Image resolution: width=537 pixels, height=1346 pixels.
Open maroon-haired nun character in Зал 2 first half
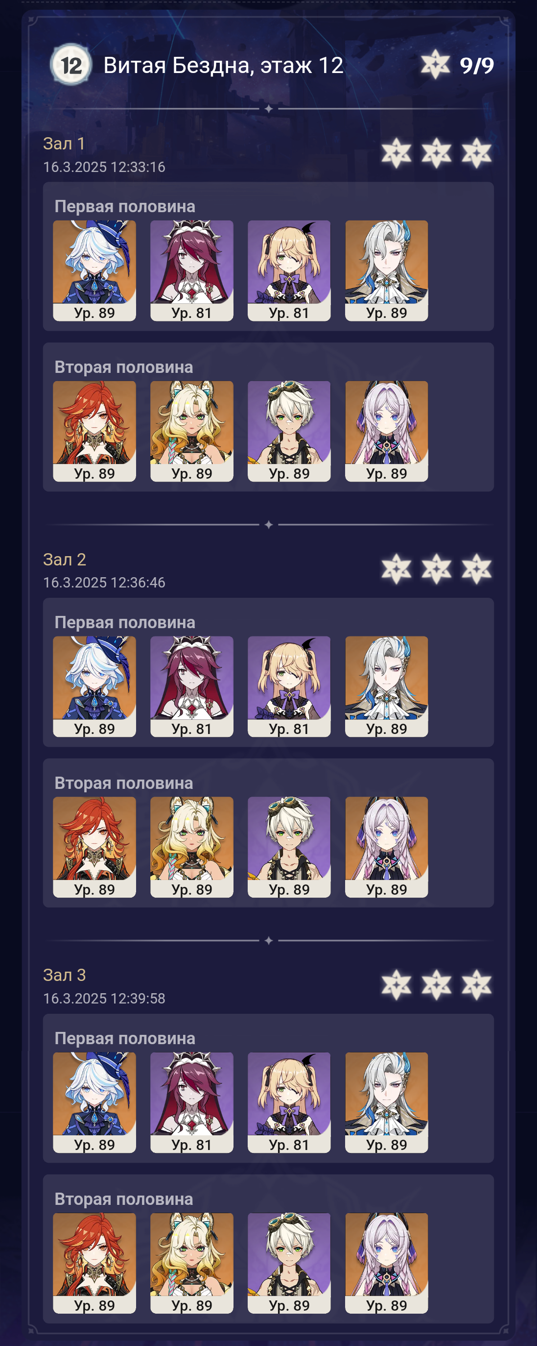pos(191,686)
